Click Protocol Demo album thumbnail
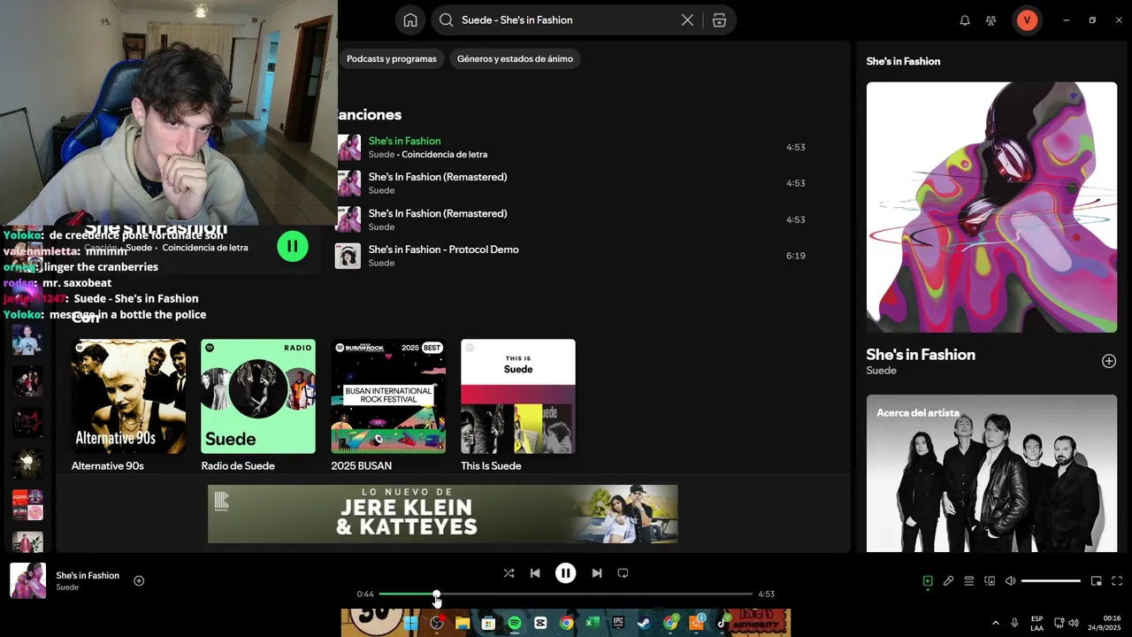Image resolution: width=1132 pixels, height=637 pixels. click(x=348, y=257)
